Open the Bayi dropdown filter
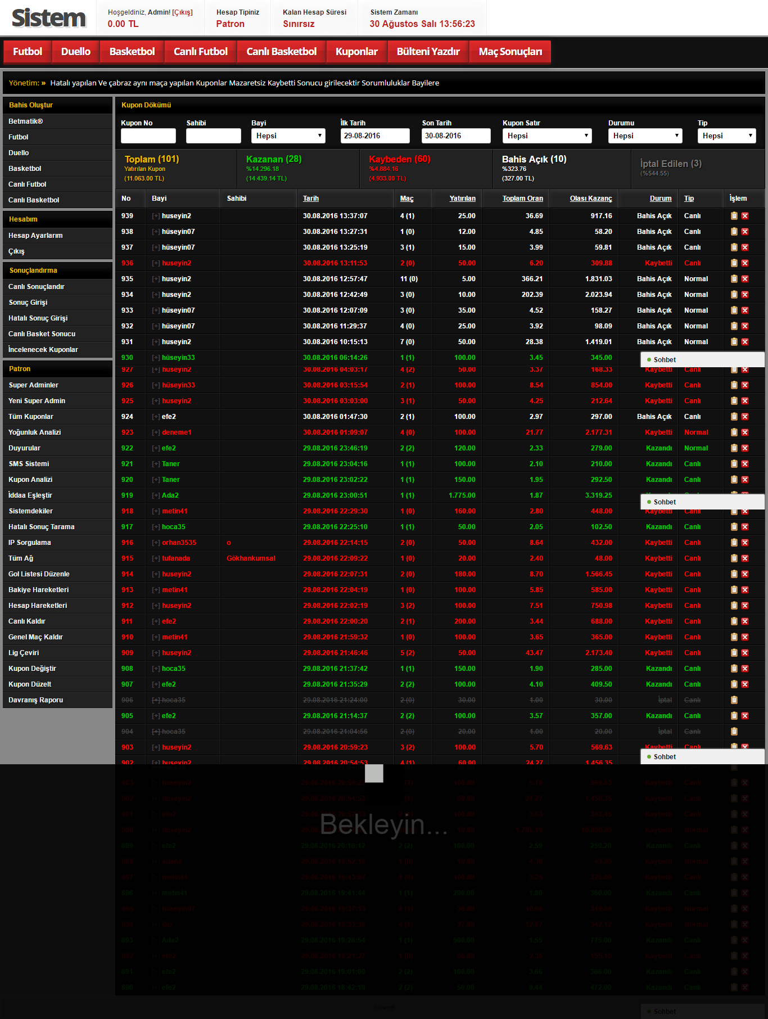 click(x=288, y=136)
